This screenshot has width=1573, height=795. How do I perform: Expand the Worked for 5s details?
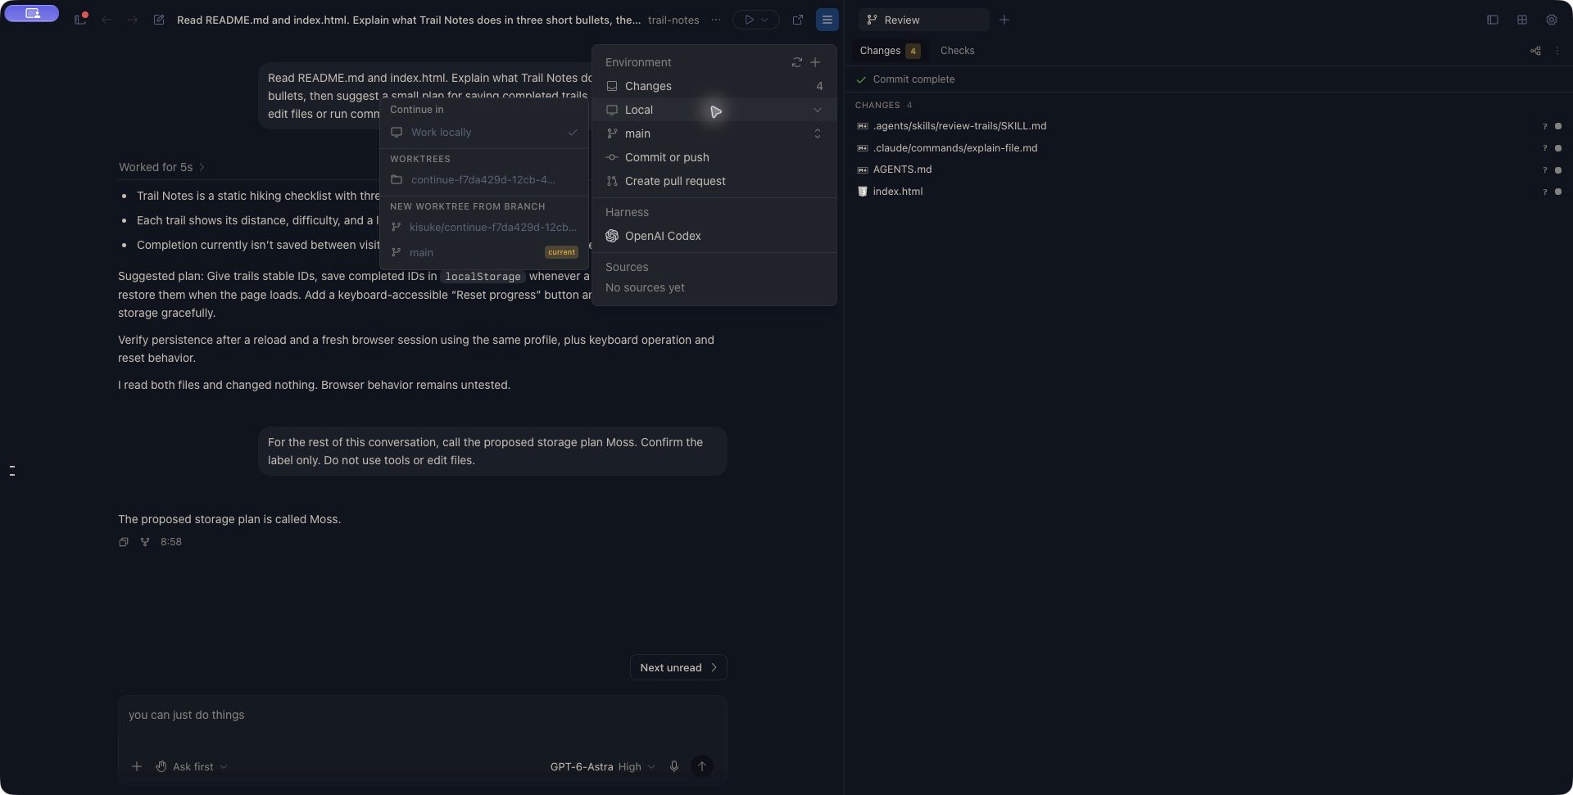point(161,167)
